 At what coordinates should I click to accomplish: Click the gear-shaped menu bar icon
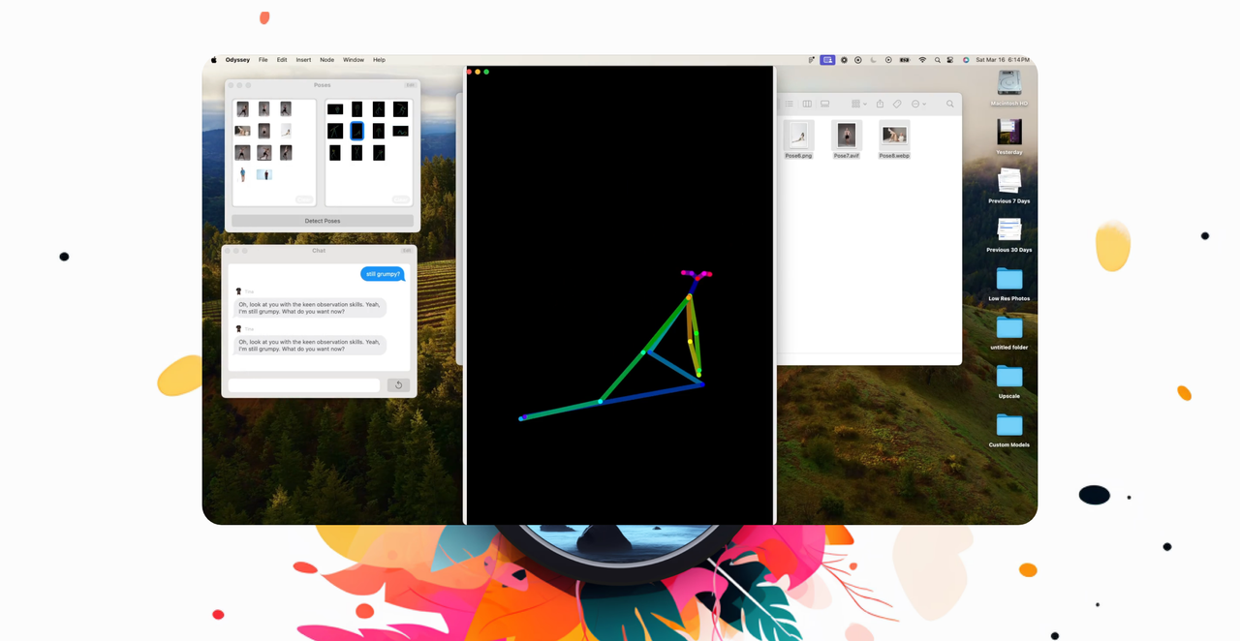point(844,60)
